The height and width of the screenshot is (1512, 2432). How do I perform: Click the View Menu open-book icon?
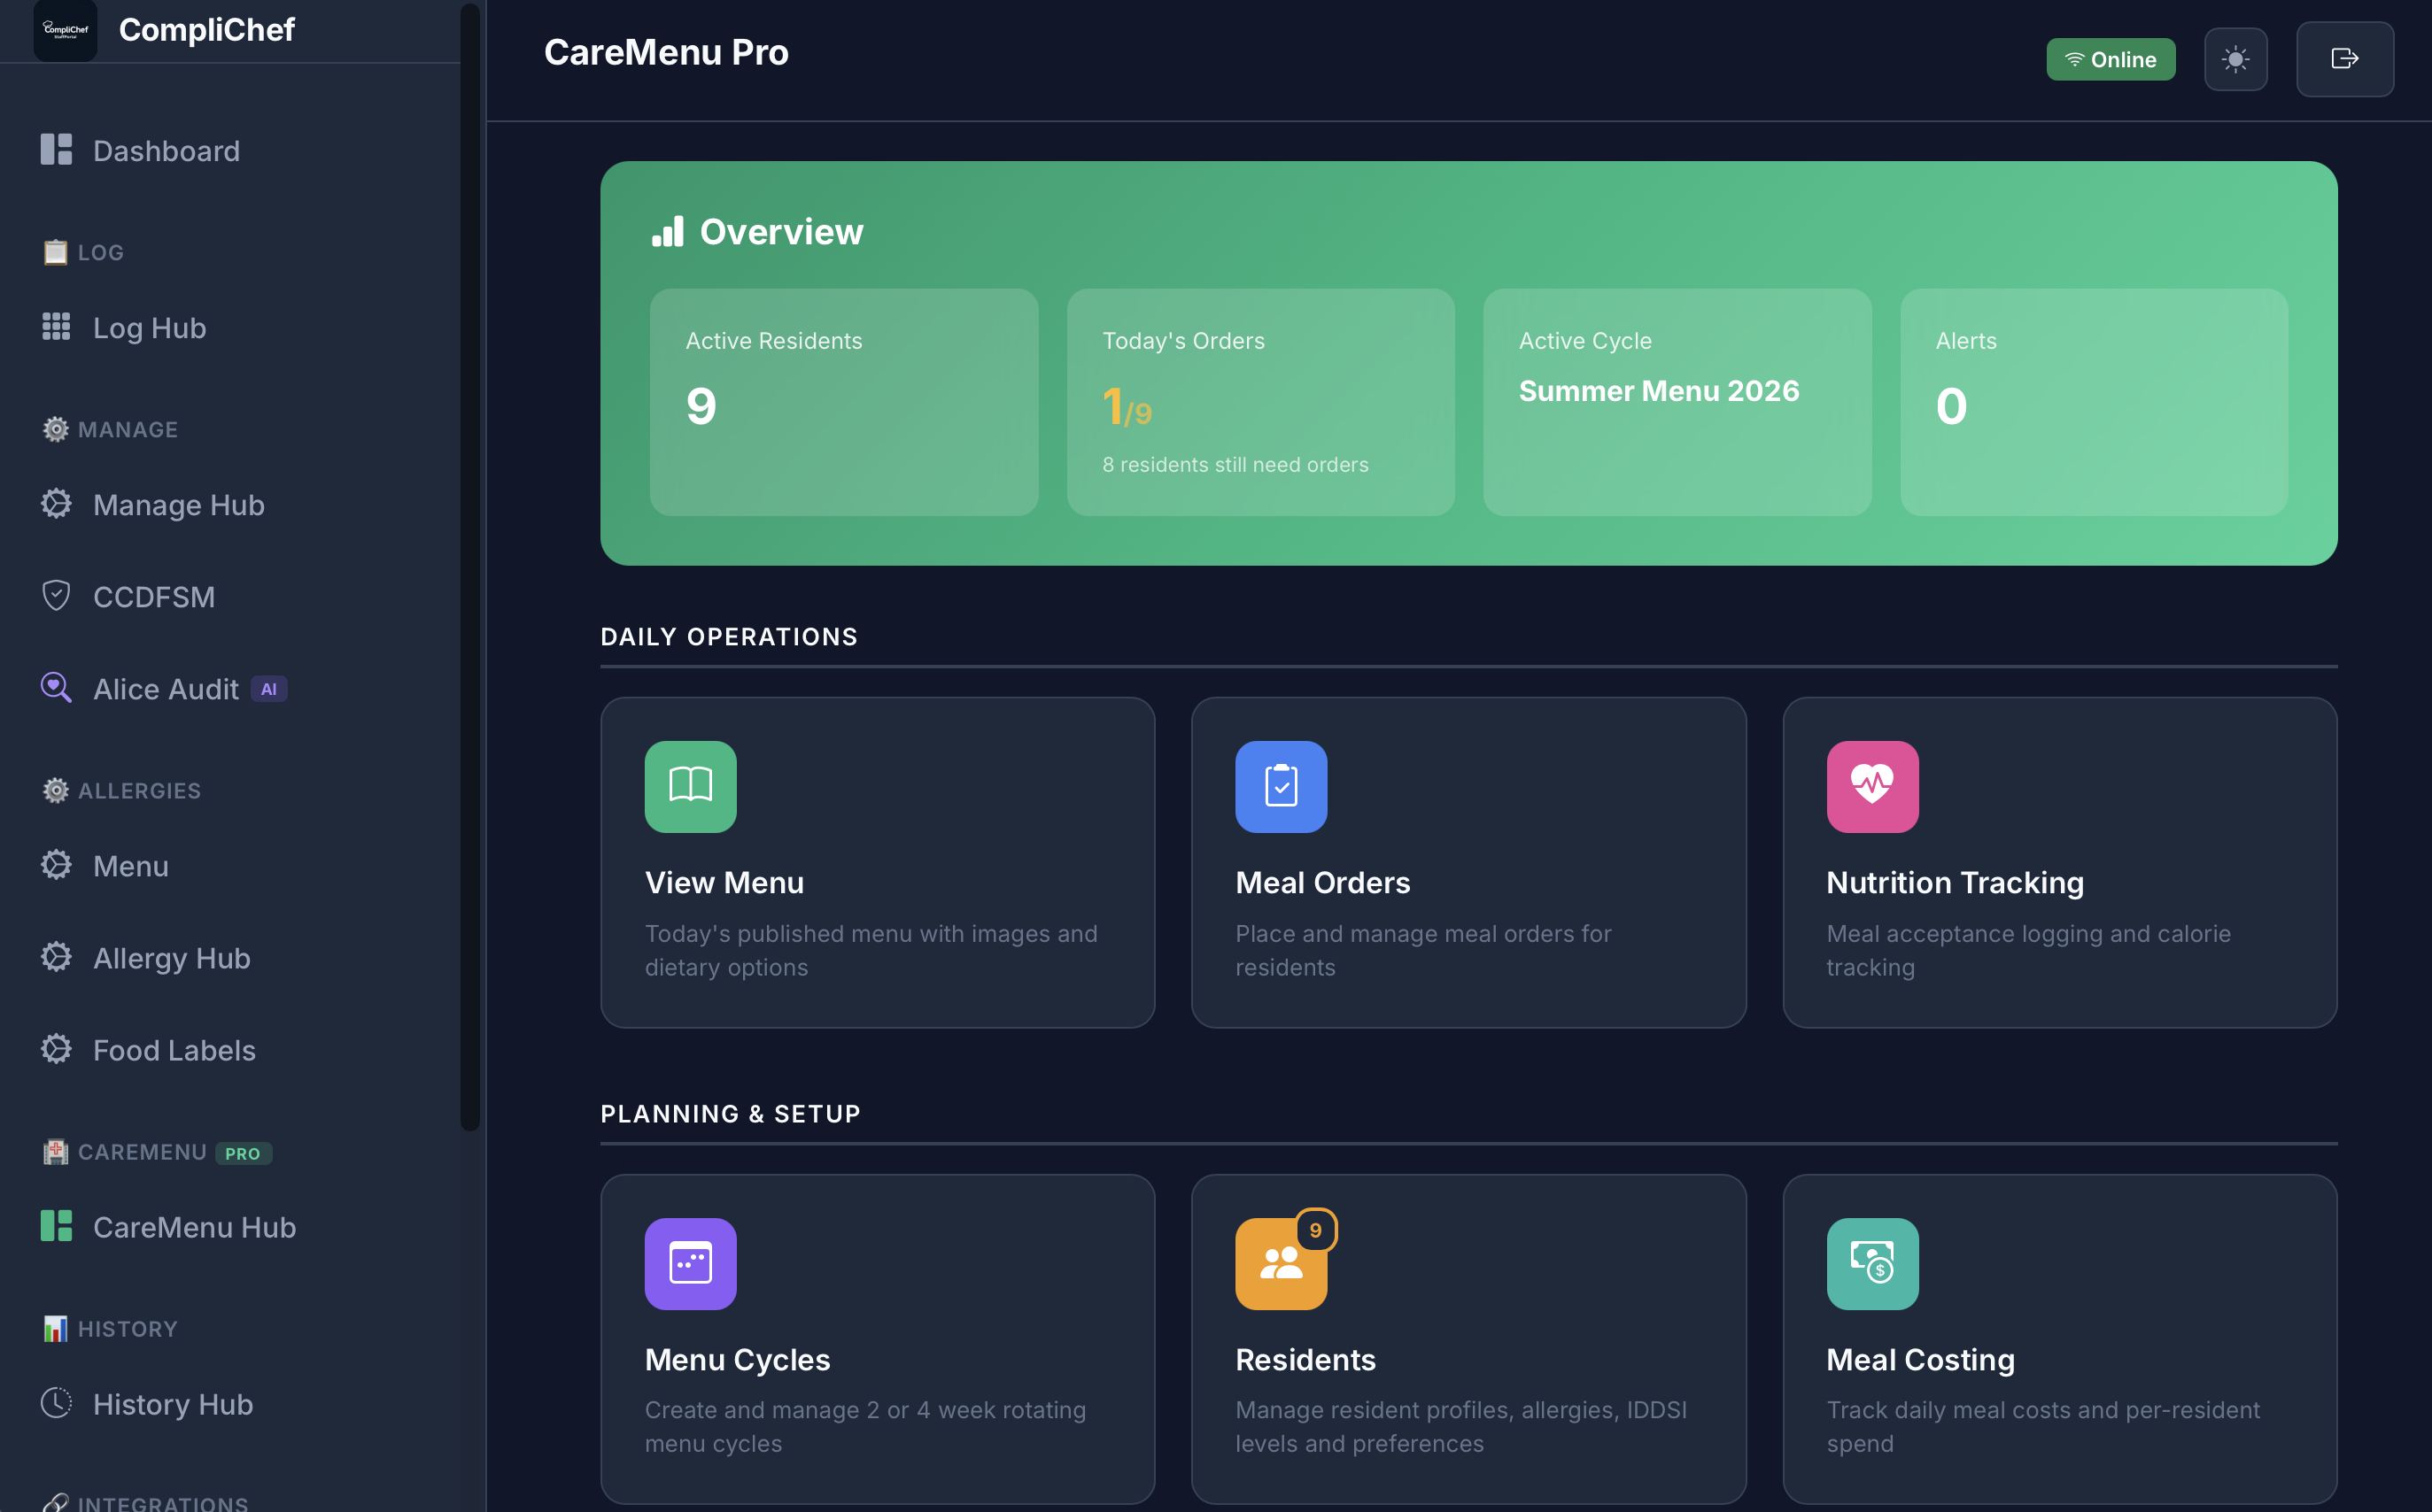click(x=689, y=786)
